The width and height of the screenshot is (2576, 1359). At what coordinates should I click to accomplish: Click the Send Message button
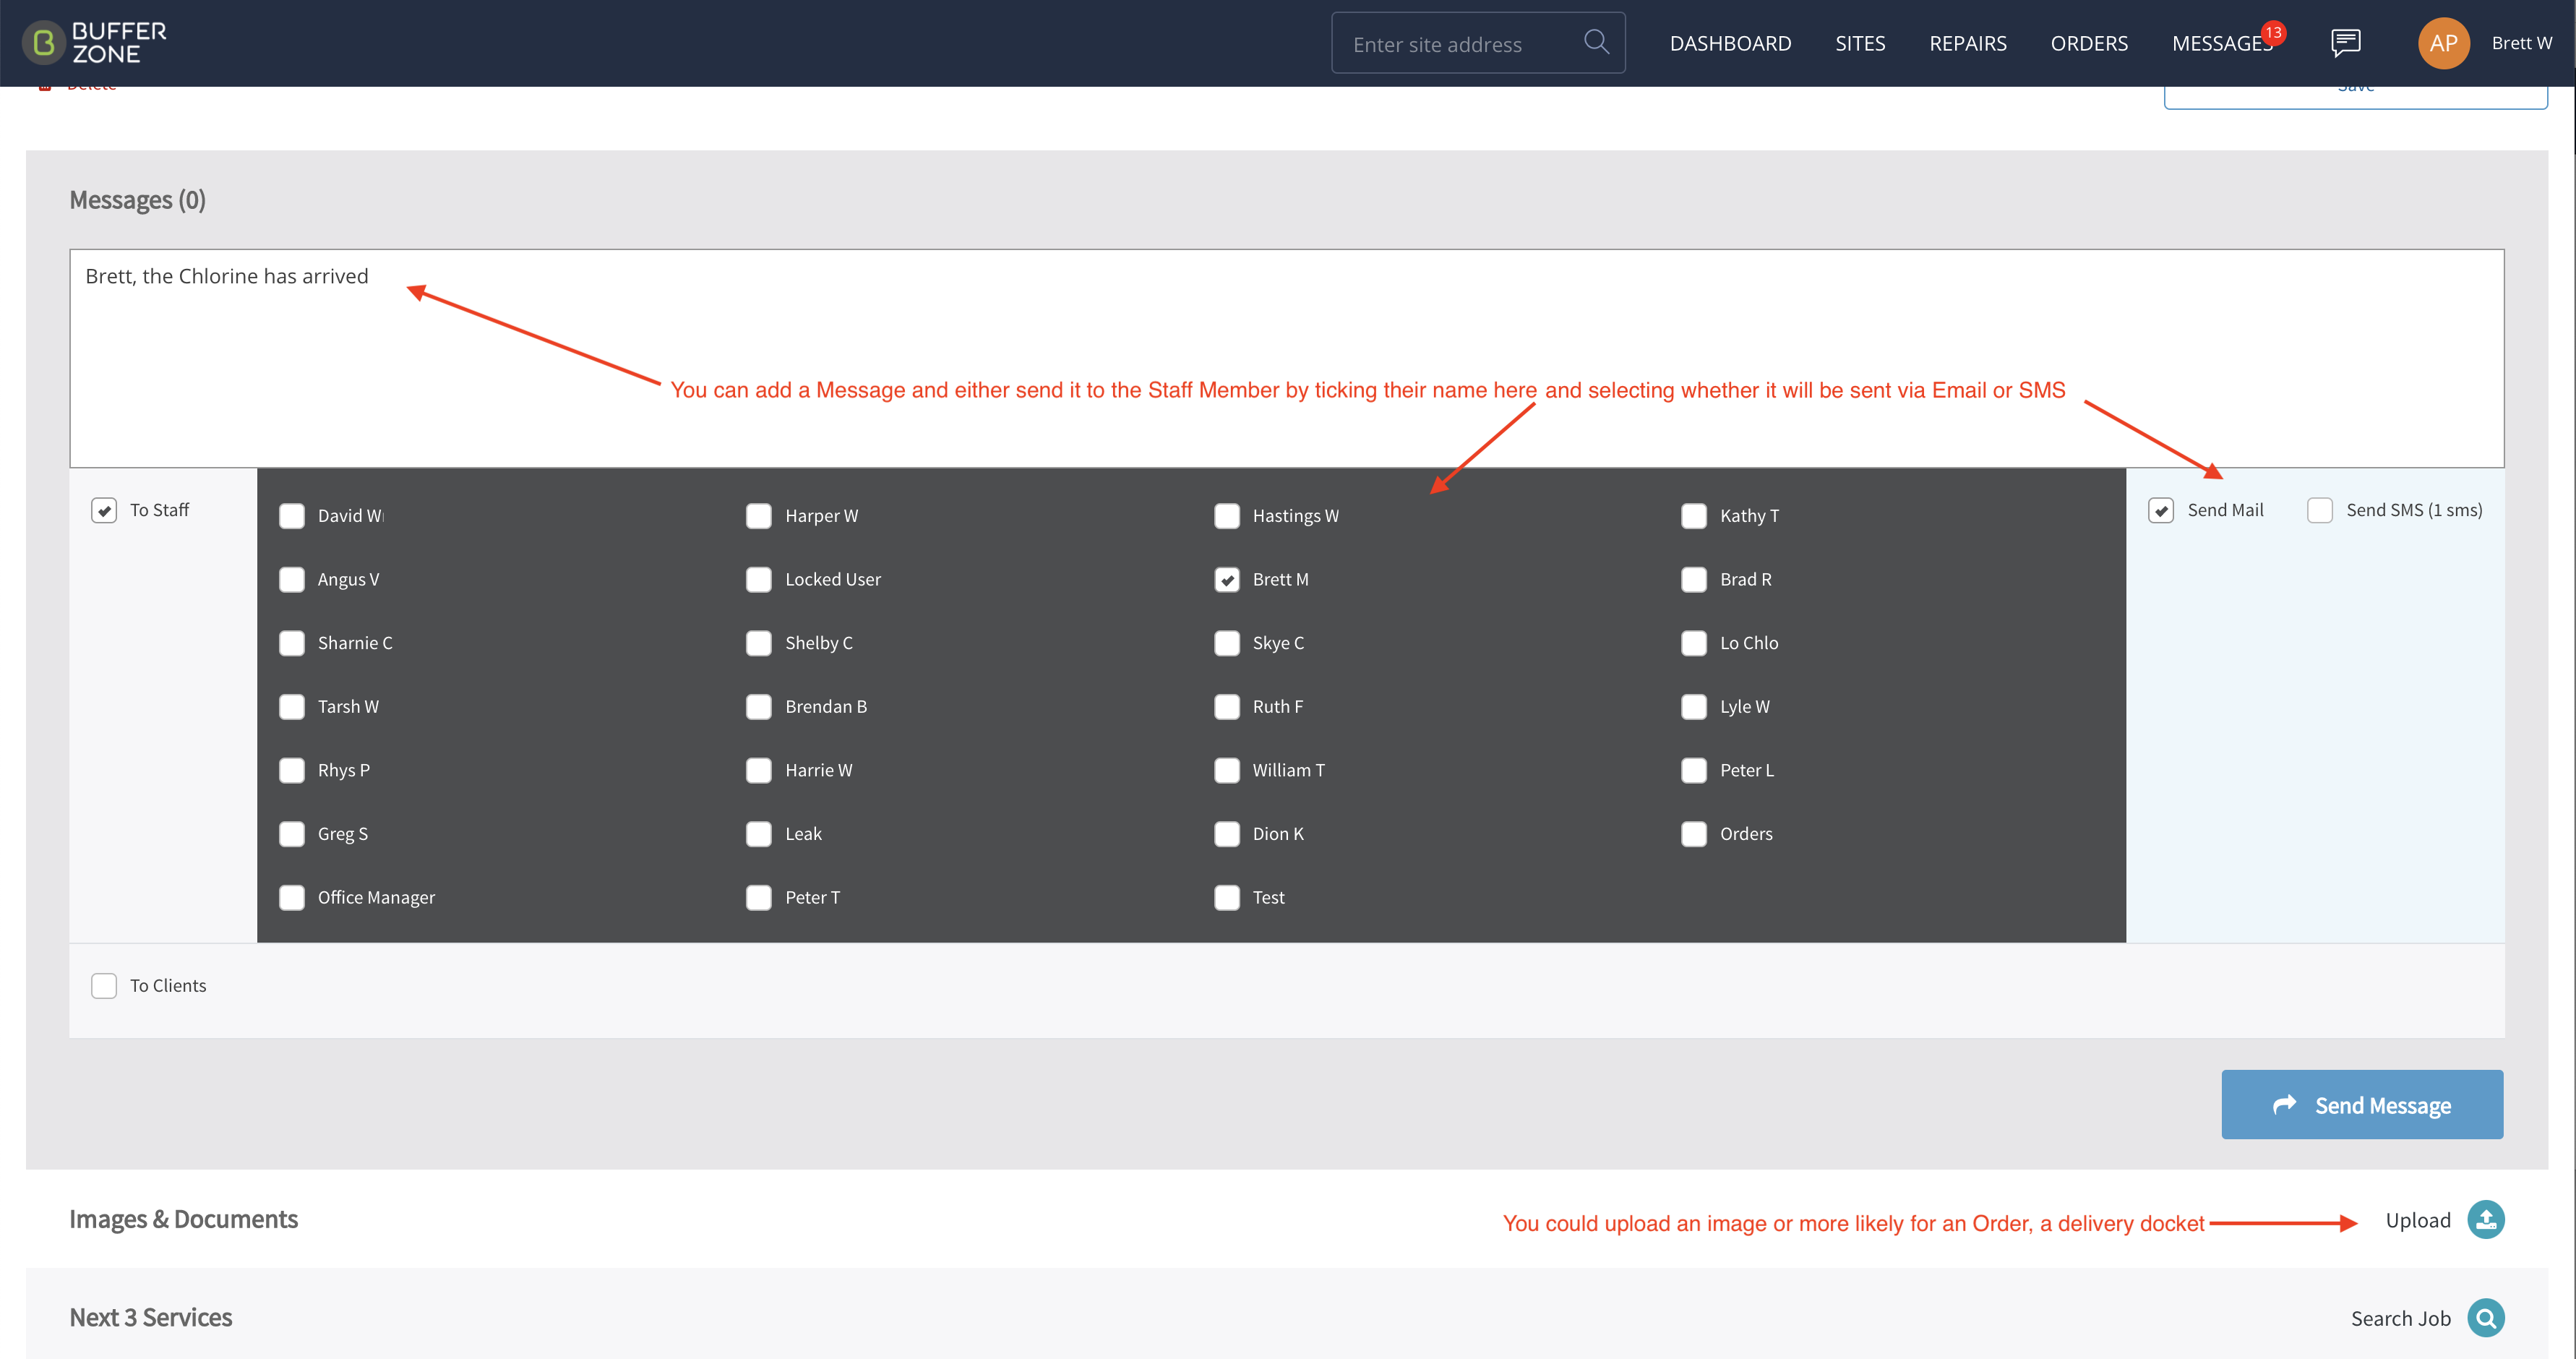click(x=2361, y=1104)
